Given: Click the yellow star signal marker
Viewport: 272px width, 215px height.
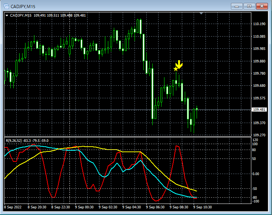Looking at the screenshot, I should pos(176,69).
